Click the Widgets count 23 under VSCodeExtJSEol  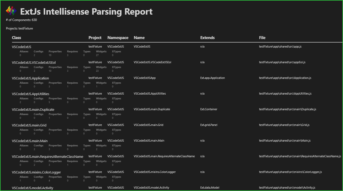click(97, 71)
